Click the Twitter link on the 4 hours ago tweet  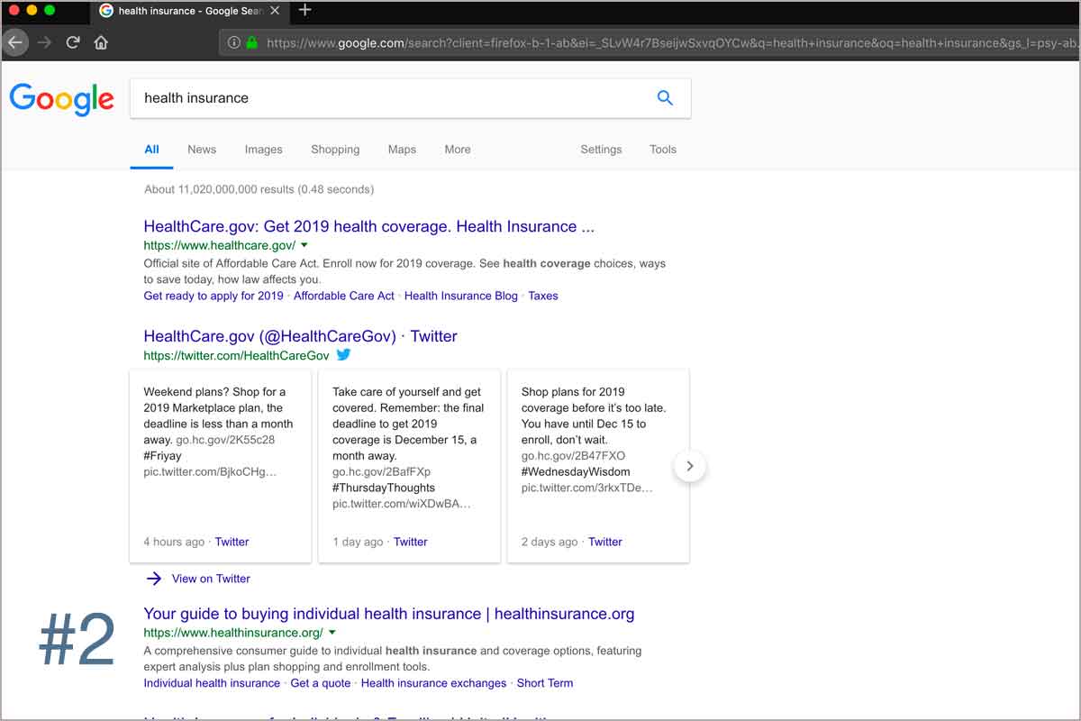[x=232, y=542]
